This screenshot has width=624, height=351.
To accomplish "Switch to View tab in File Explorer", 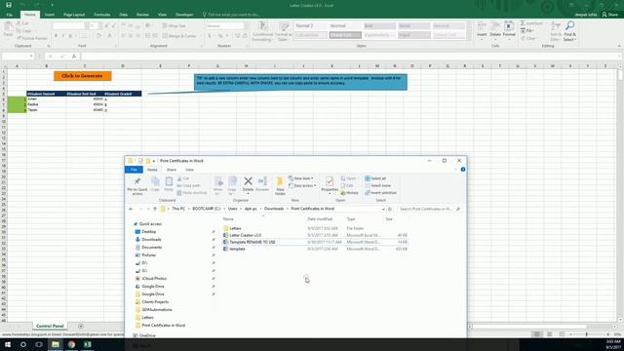I will tap(189, 170).
